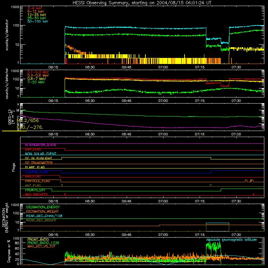The image size is (268, 268).
Task: Select the REAR_DEC_CHAN/128 legend label
Action: [44, 216]
